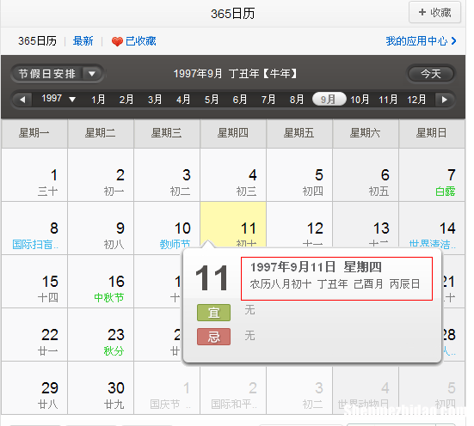Select September 6 初五 cell
Viewport: 474px width, 426px height.
pos(366,175)
